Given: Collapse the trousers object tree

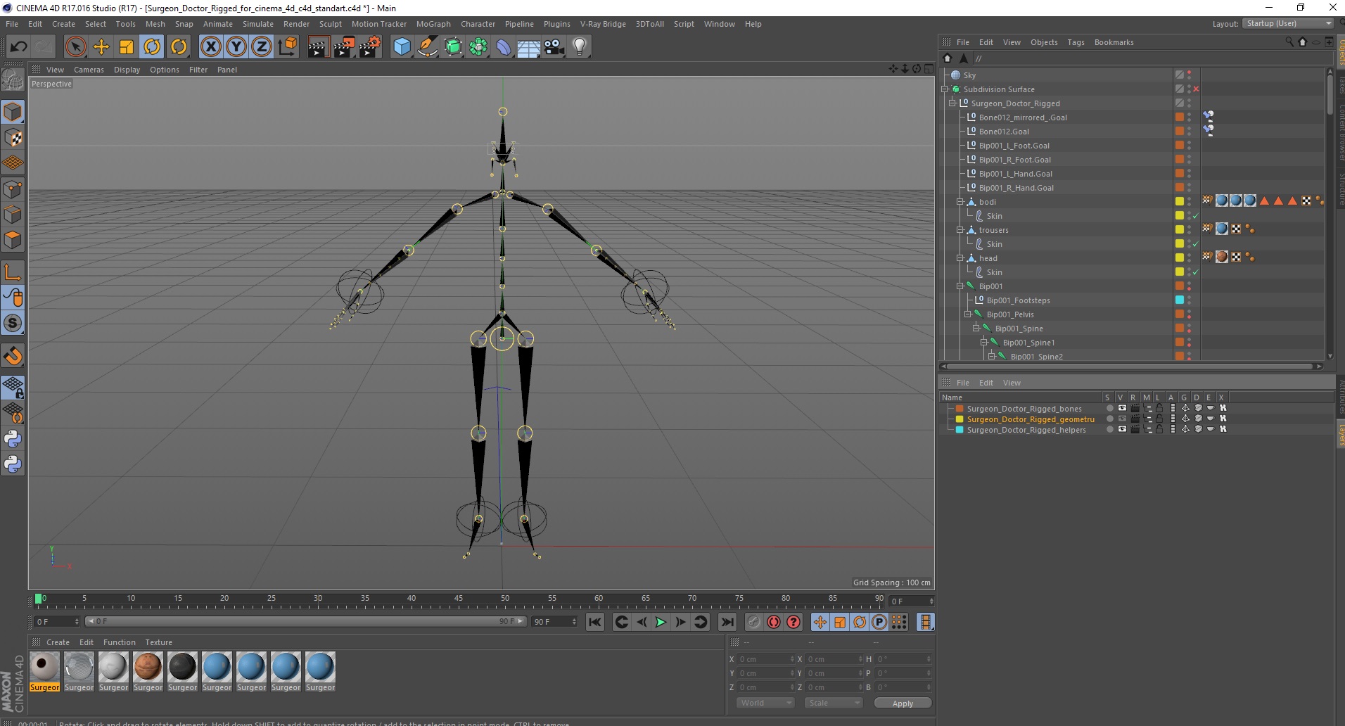Looking at the screenshot, I should point(960,229).
